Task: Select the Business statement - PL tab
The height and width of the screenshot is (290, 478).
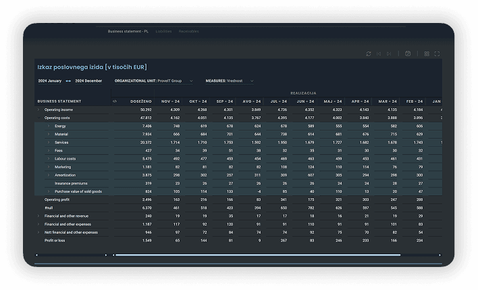Action: [128, 31]
